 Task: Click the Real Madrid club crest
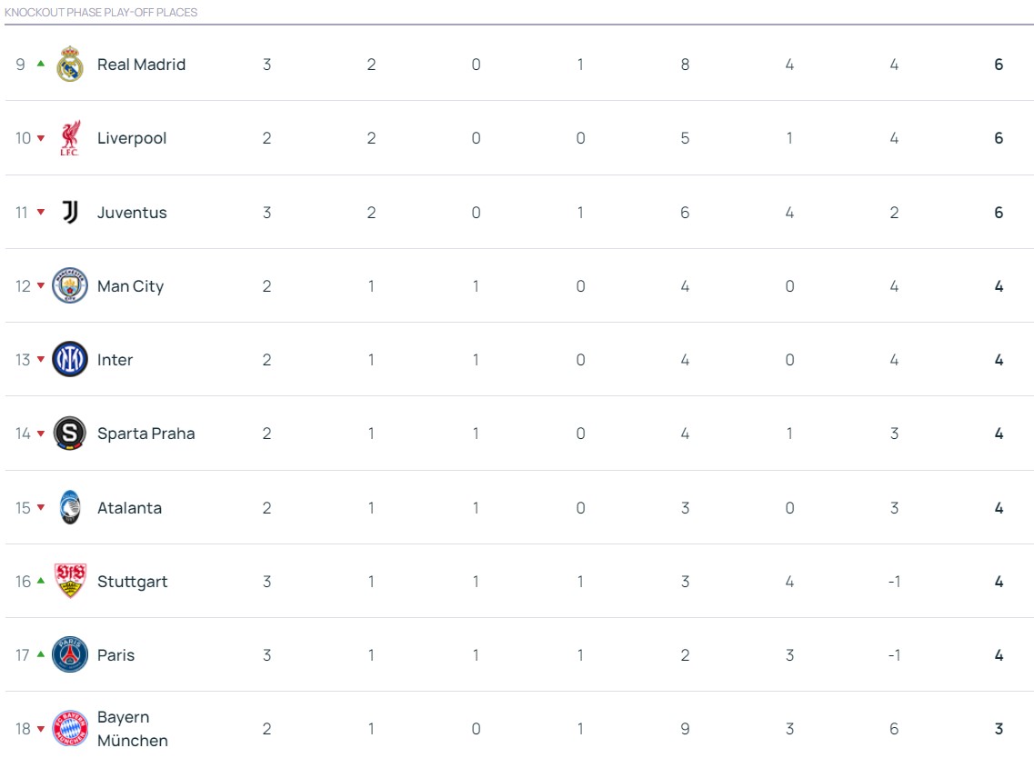click(70, 65)
